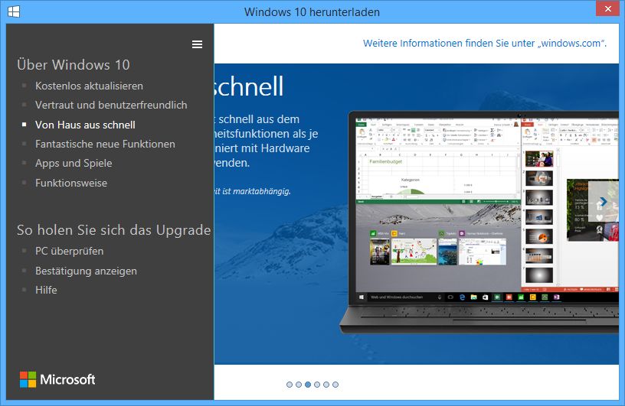Select PC überprüfen
625x406 pixels.
click(x=70, y=251)
